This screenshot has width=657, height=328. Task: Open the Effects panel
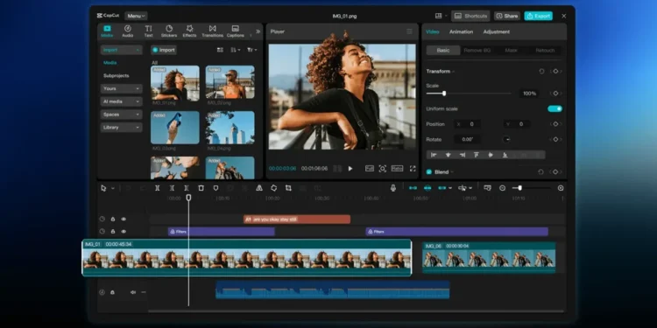point(189,31)
